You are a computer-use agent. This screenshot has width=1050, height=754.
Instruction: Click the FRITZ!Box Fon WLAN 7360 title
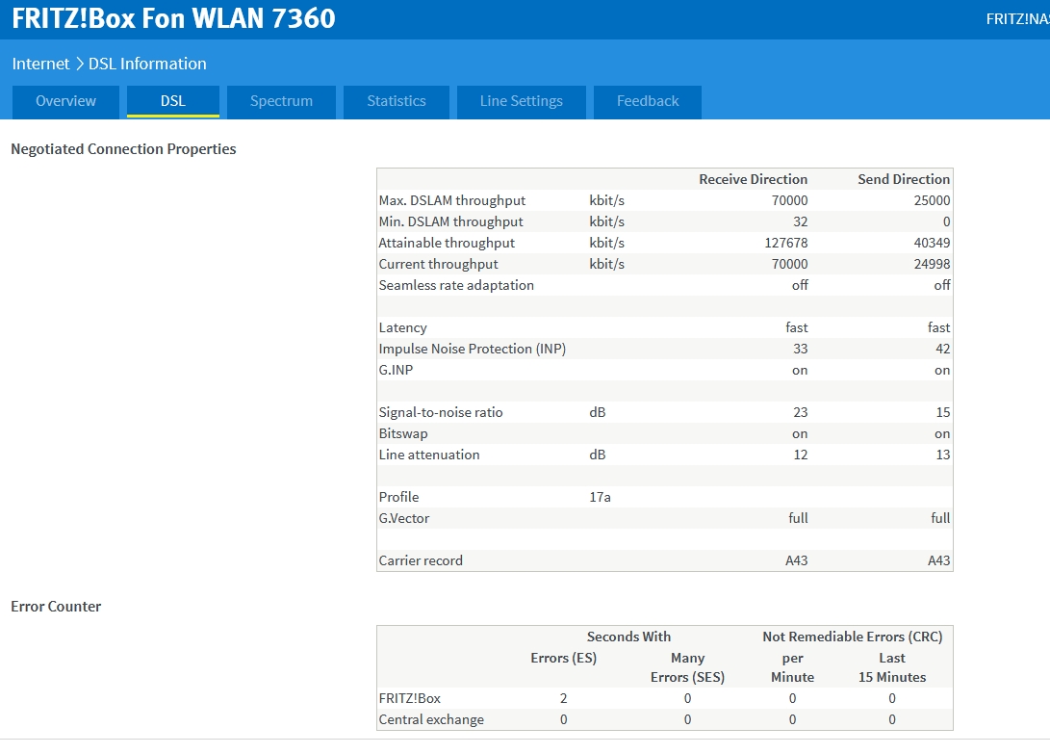[x=173, y=18]
